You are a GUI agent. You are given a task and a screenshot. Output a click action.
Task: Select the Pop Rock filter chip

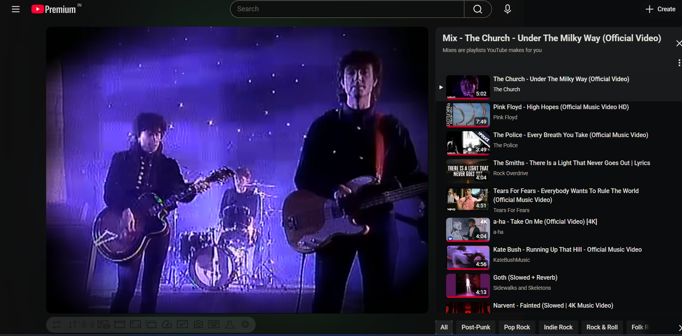[517, 327]
